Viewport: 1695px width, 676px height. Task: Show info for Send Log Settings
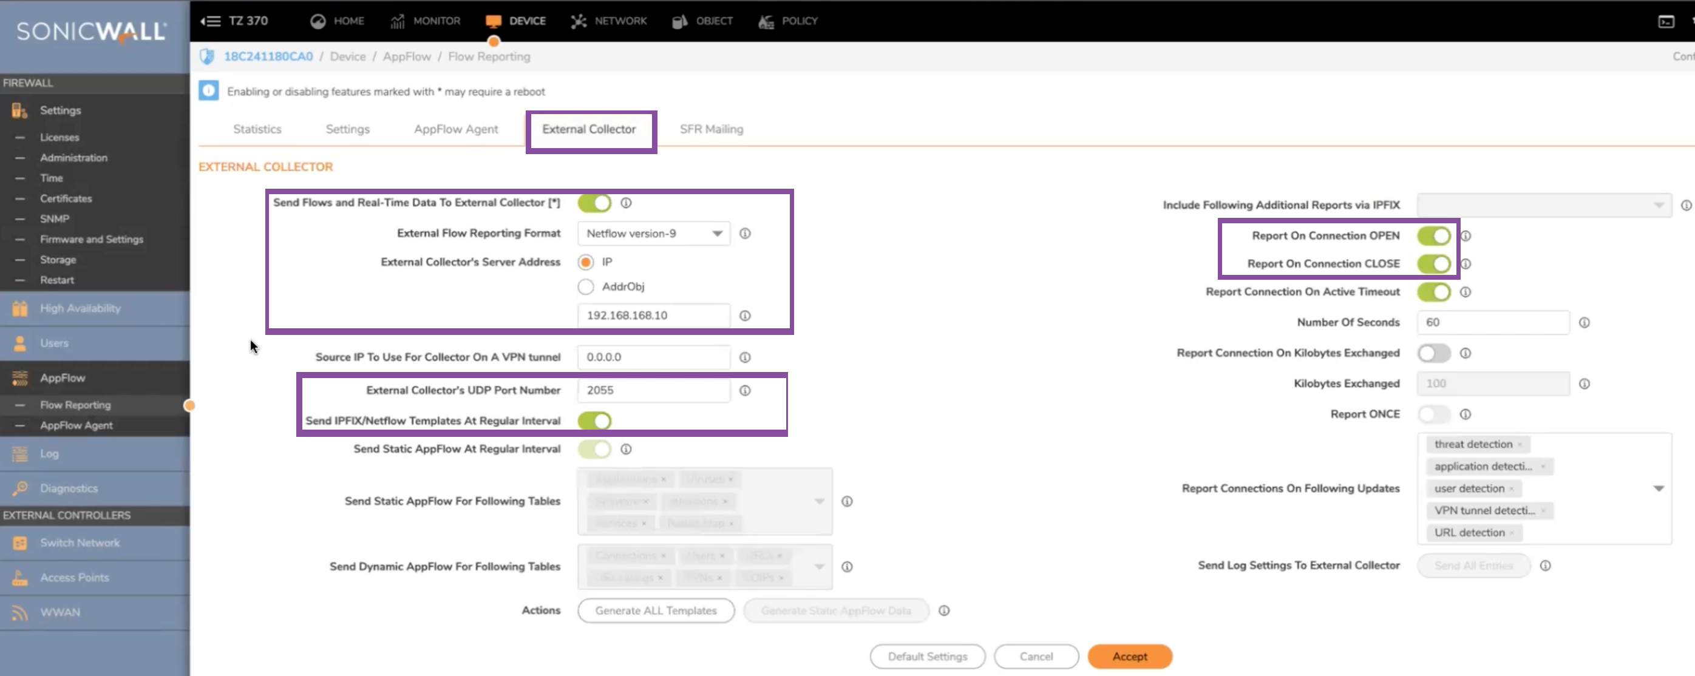1546,566
